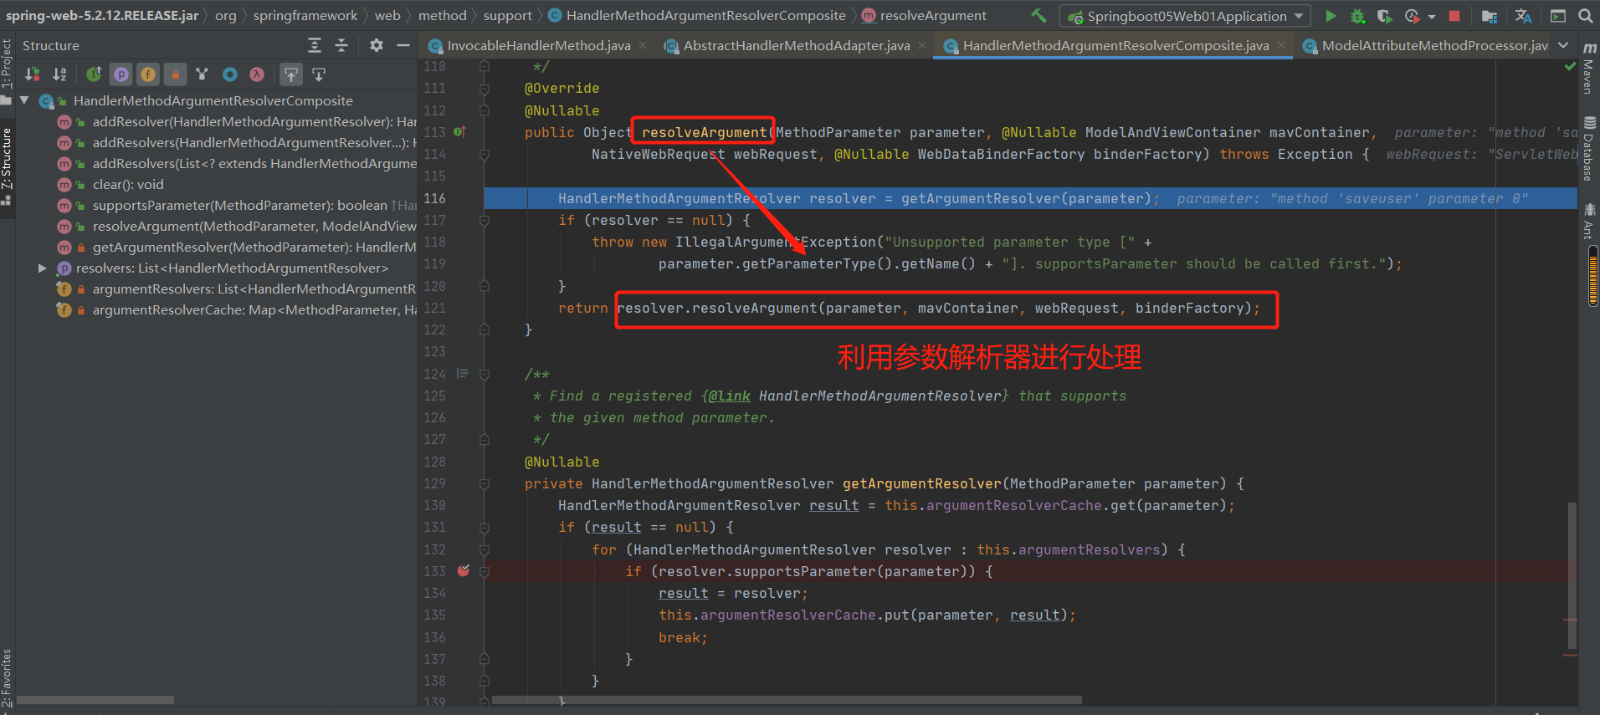Fold the if block at line 117
This screenshot has width=1600, height=715.
coord(485,220)
